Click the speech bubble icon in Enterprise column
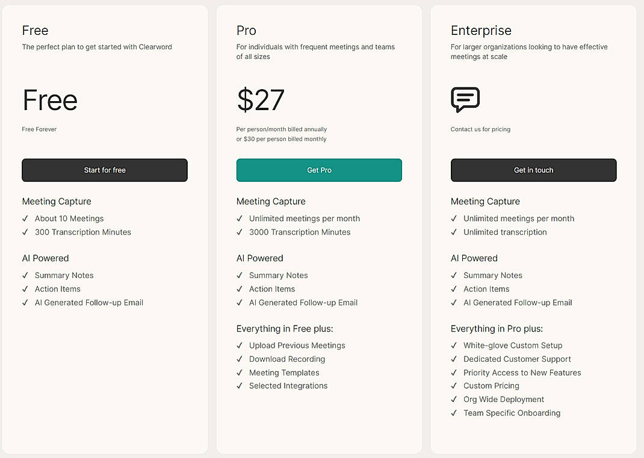Image resolution: width=644 pixels, height=458 pixels. (x=464, y=100)
